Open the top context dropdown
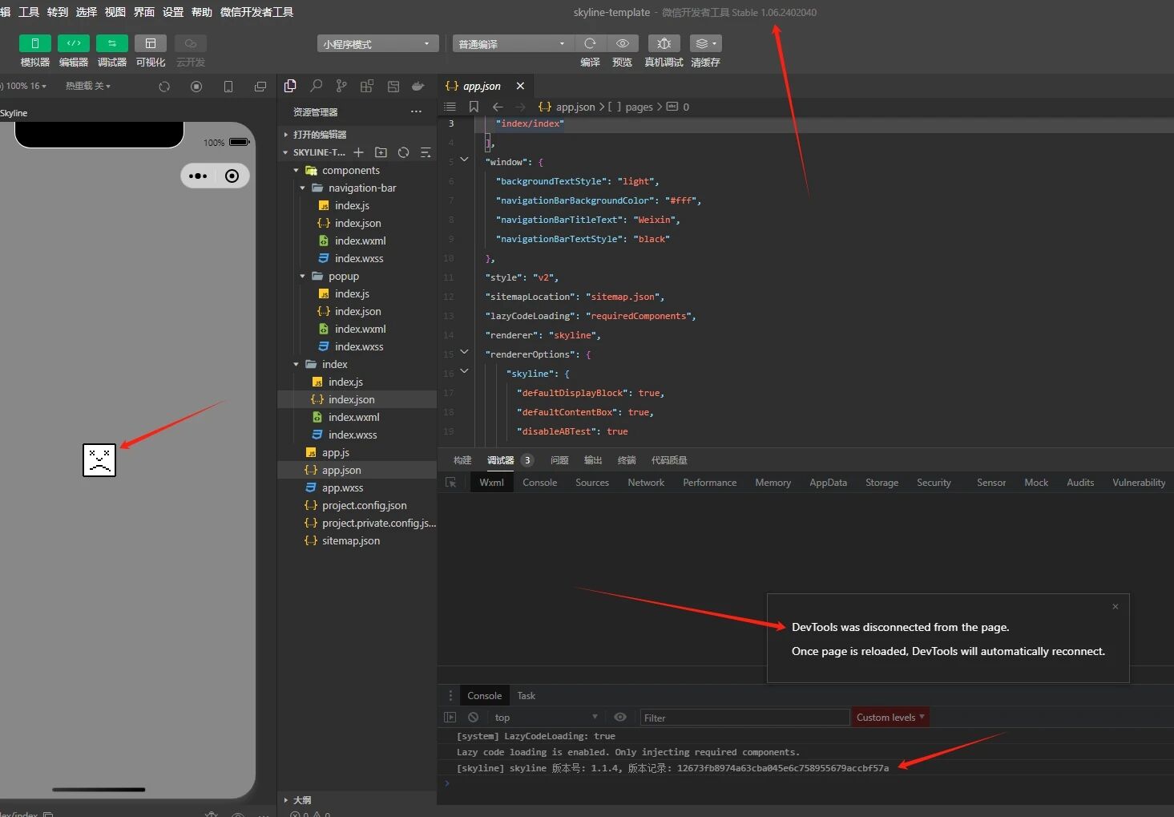 (x=547, y=718)
